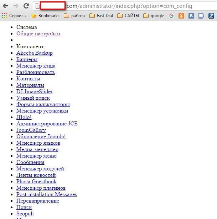The height and width of the screenshot is (219, 217).
Task: Open Разблокировать link
Action: tap(36, 72)
